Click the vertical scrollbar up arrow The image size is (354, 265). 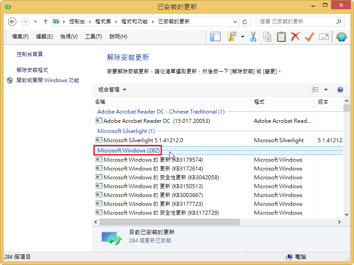coord(346,101)
